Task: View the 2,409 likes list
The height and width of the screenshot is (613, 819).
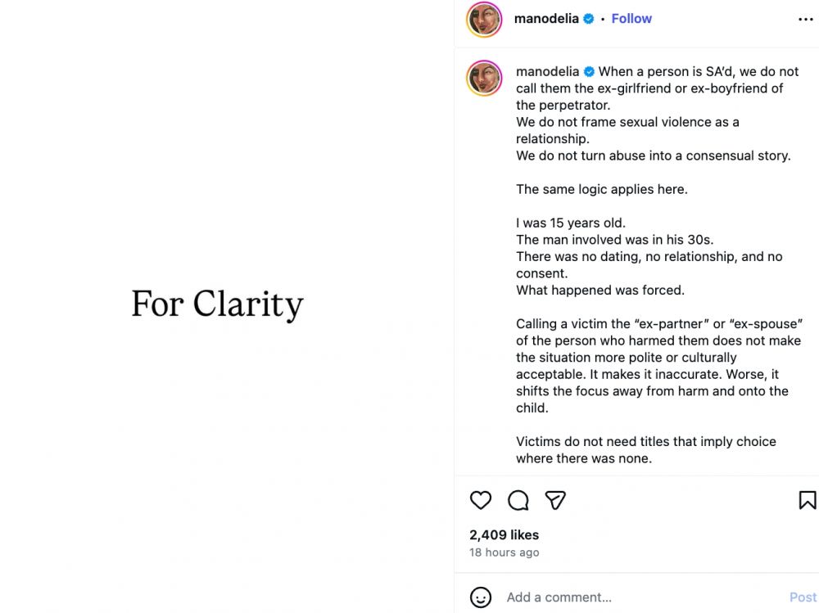Action: click(x=504, y=534)
